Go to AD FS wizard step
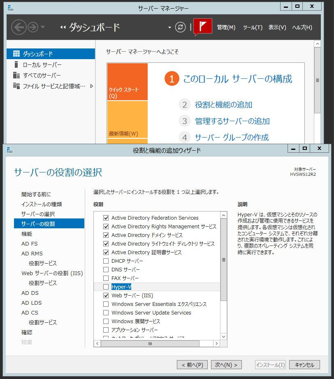 pos(30,243)
